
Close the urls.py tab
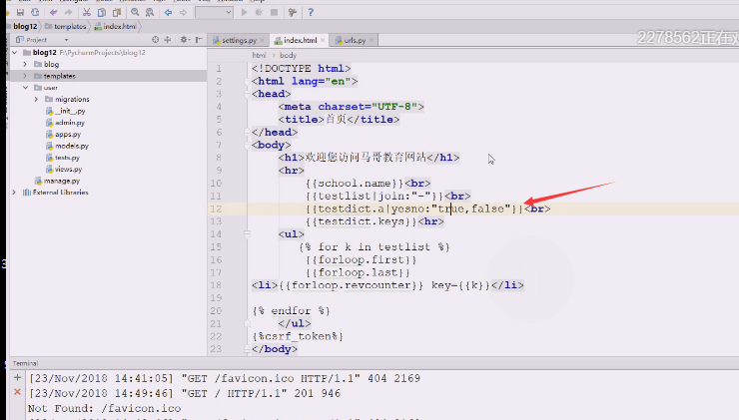(371, 41)
